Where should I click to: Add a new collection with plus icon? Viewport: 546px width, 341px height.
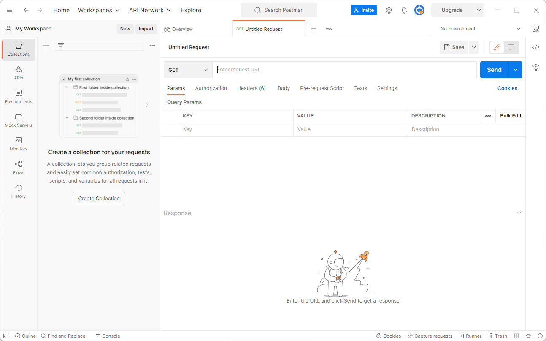coord(46,46)
